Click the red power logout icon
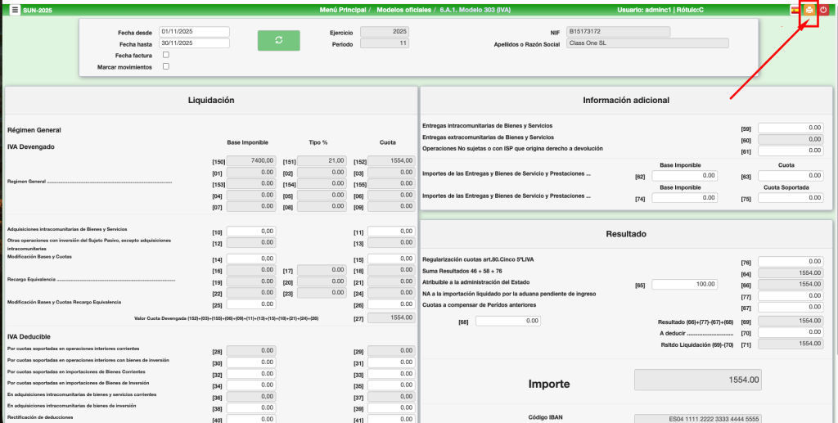 pos(823,10)
